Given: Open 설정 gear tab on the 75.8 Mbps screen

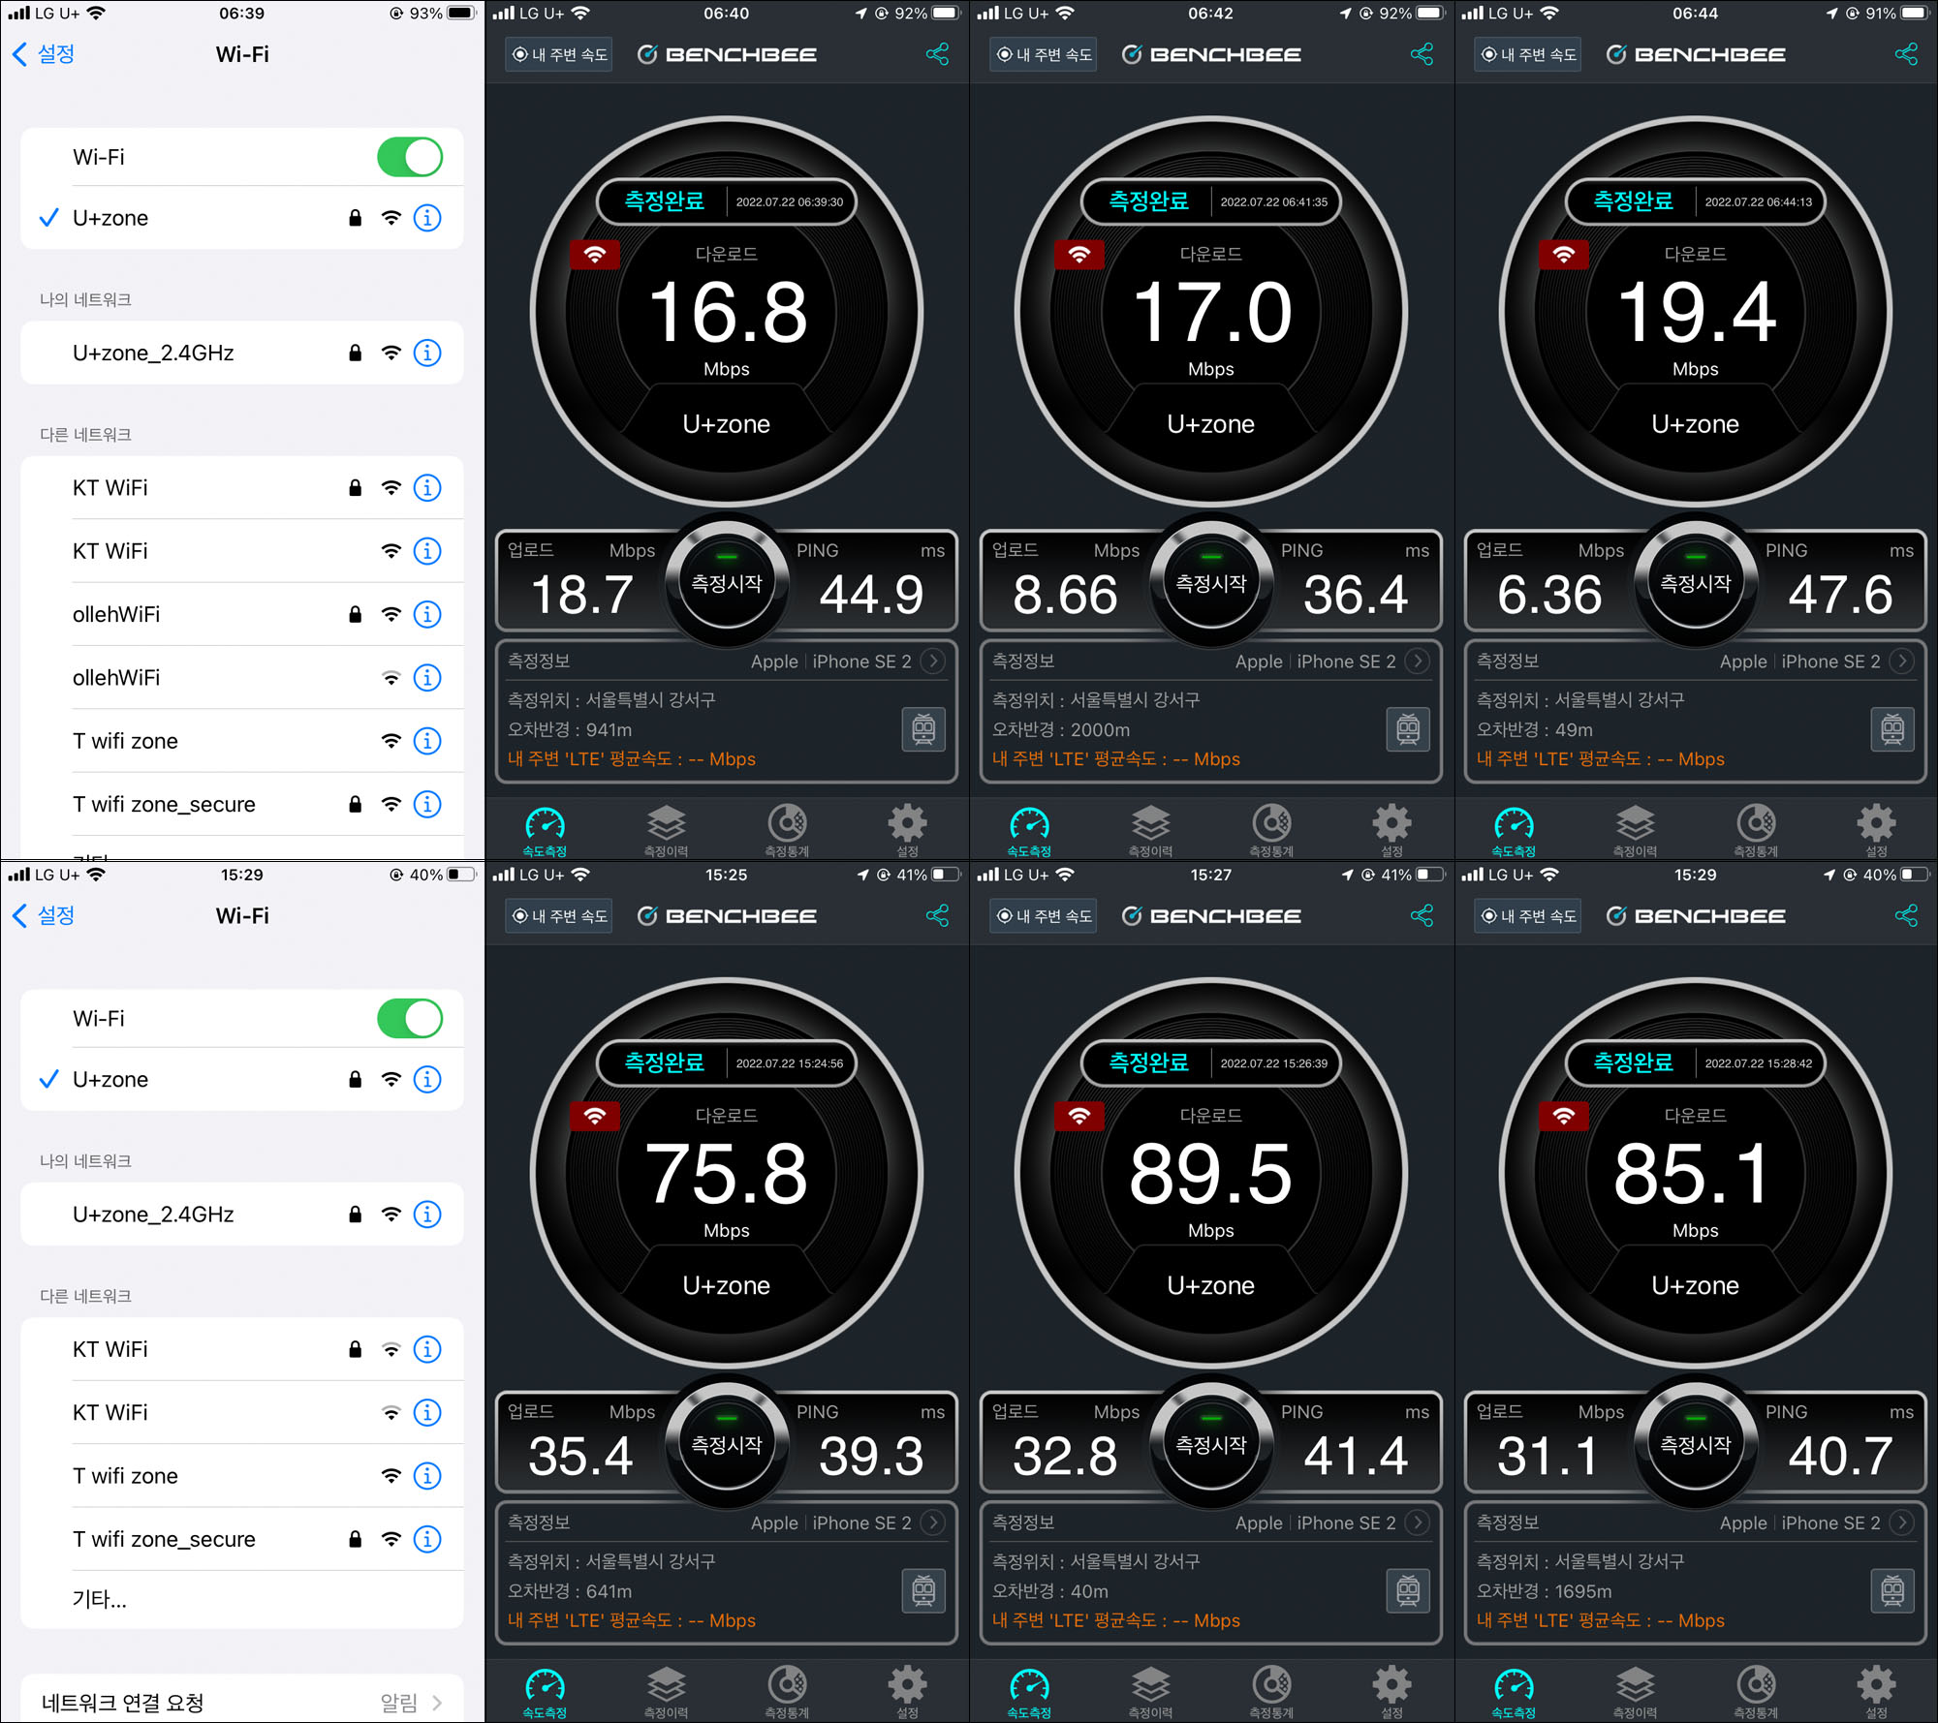Looking at the screenshot, I should 908,1692.
